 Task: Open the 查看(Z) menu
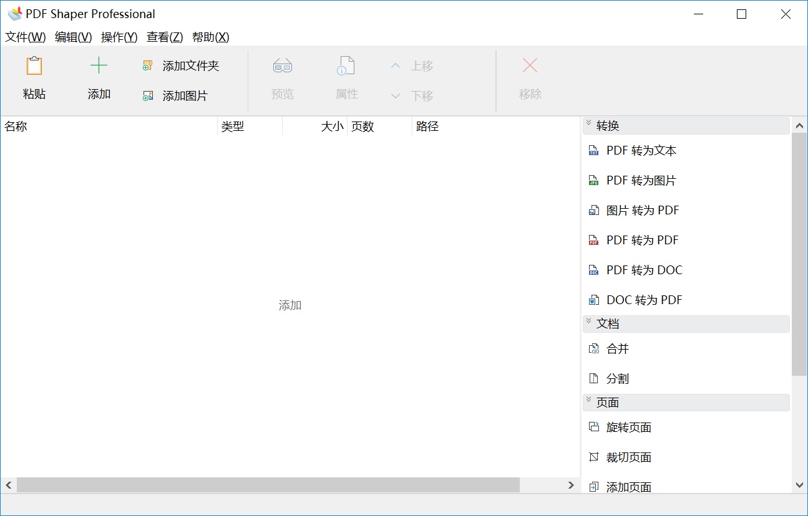point(165,37)
